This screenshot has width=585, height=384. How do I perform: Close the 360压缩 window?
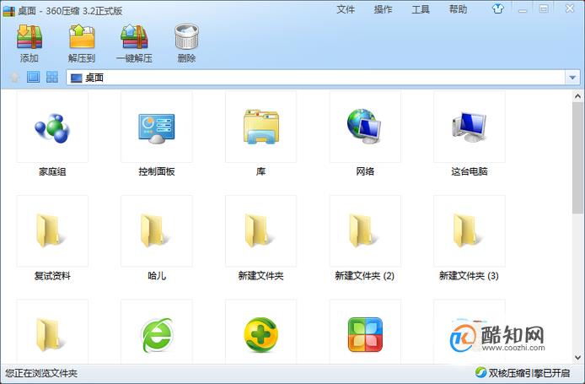pyautogui.click(x=570, y=8)
